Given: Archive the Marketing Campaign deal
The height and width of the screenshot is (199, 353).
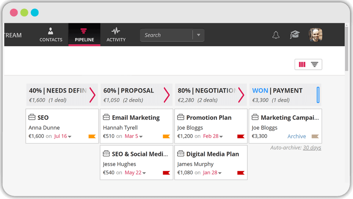Looking at the screenshot, I should click(296, 136).
